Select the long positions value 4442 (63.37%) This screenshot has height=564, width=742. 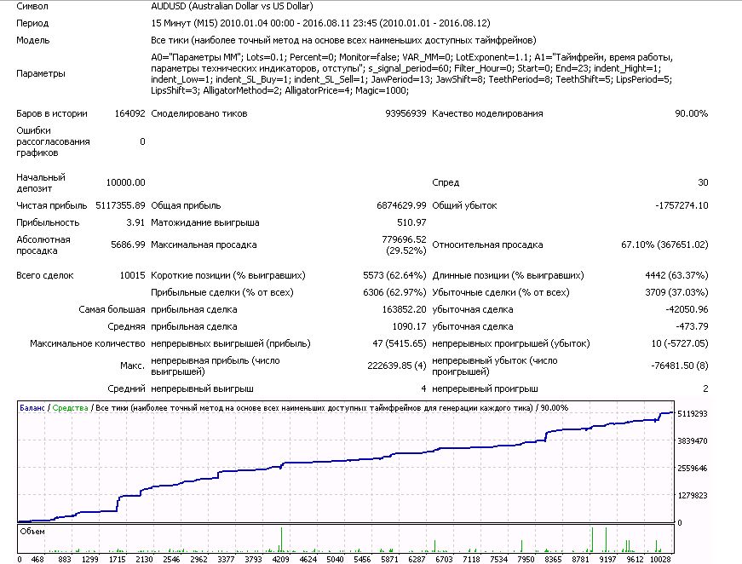pos(676,275)
